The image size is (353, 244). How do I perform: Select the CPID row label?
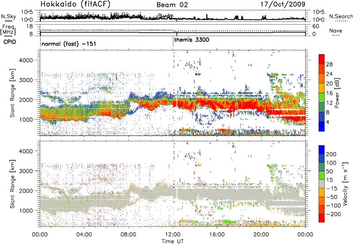pos(10,42)
